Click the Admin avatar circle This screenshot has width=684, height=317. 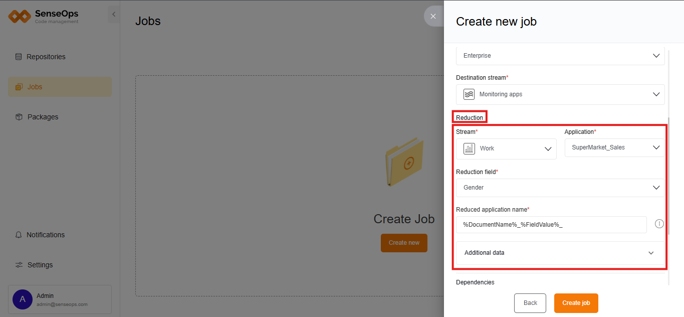tap(23, 299)
